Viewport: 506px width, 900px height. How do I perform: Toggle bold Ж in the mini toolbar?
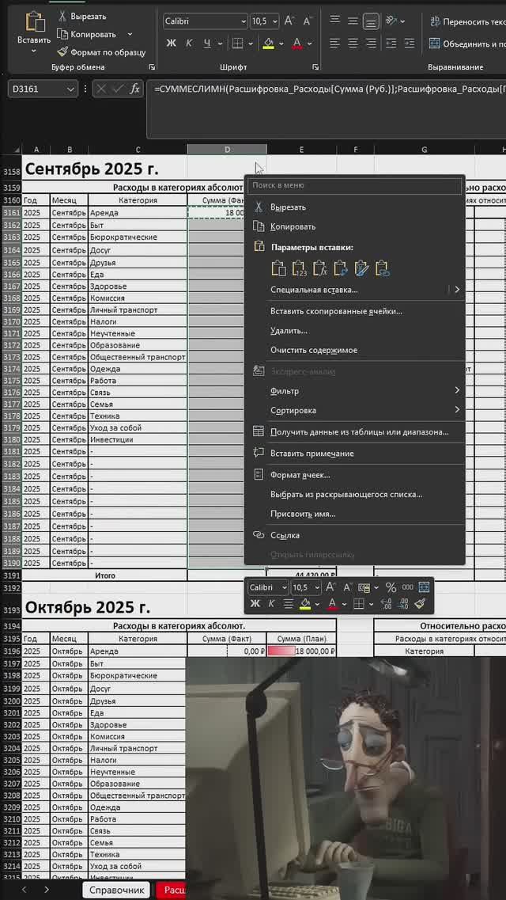point(255,604)
